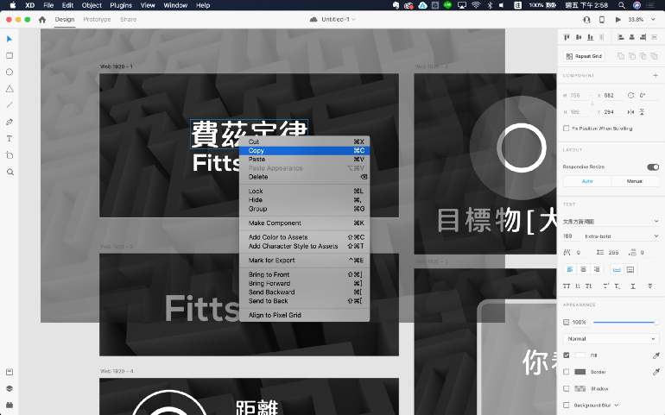Align selection to left edge
The image size is (665, 415).
[621, 37]
